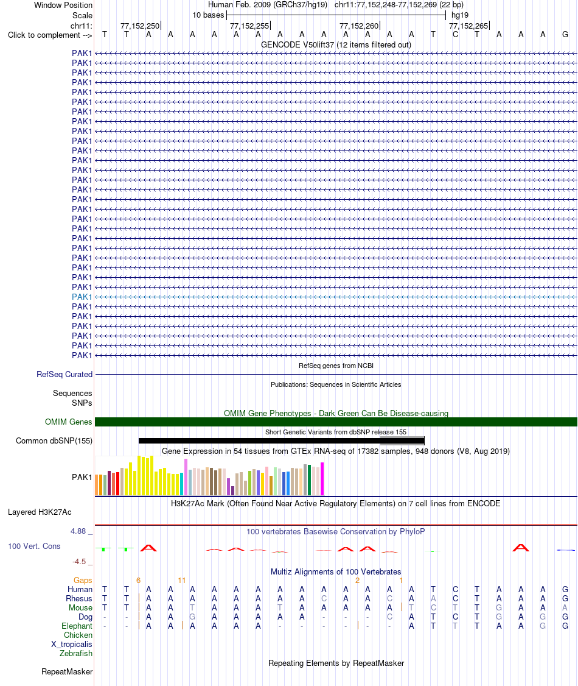Open 'Multiz Alignments of 100 Vertebrates' title

pyautogui.click(x=335, y=572)
